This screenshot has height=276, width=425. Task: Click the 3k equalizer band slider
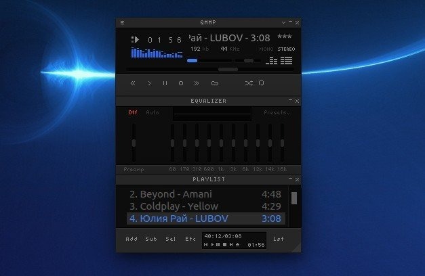[x=233, y=143]
